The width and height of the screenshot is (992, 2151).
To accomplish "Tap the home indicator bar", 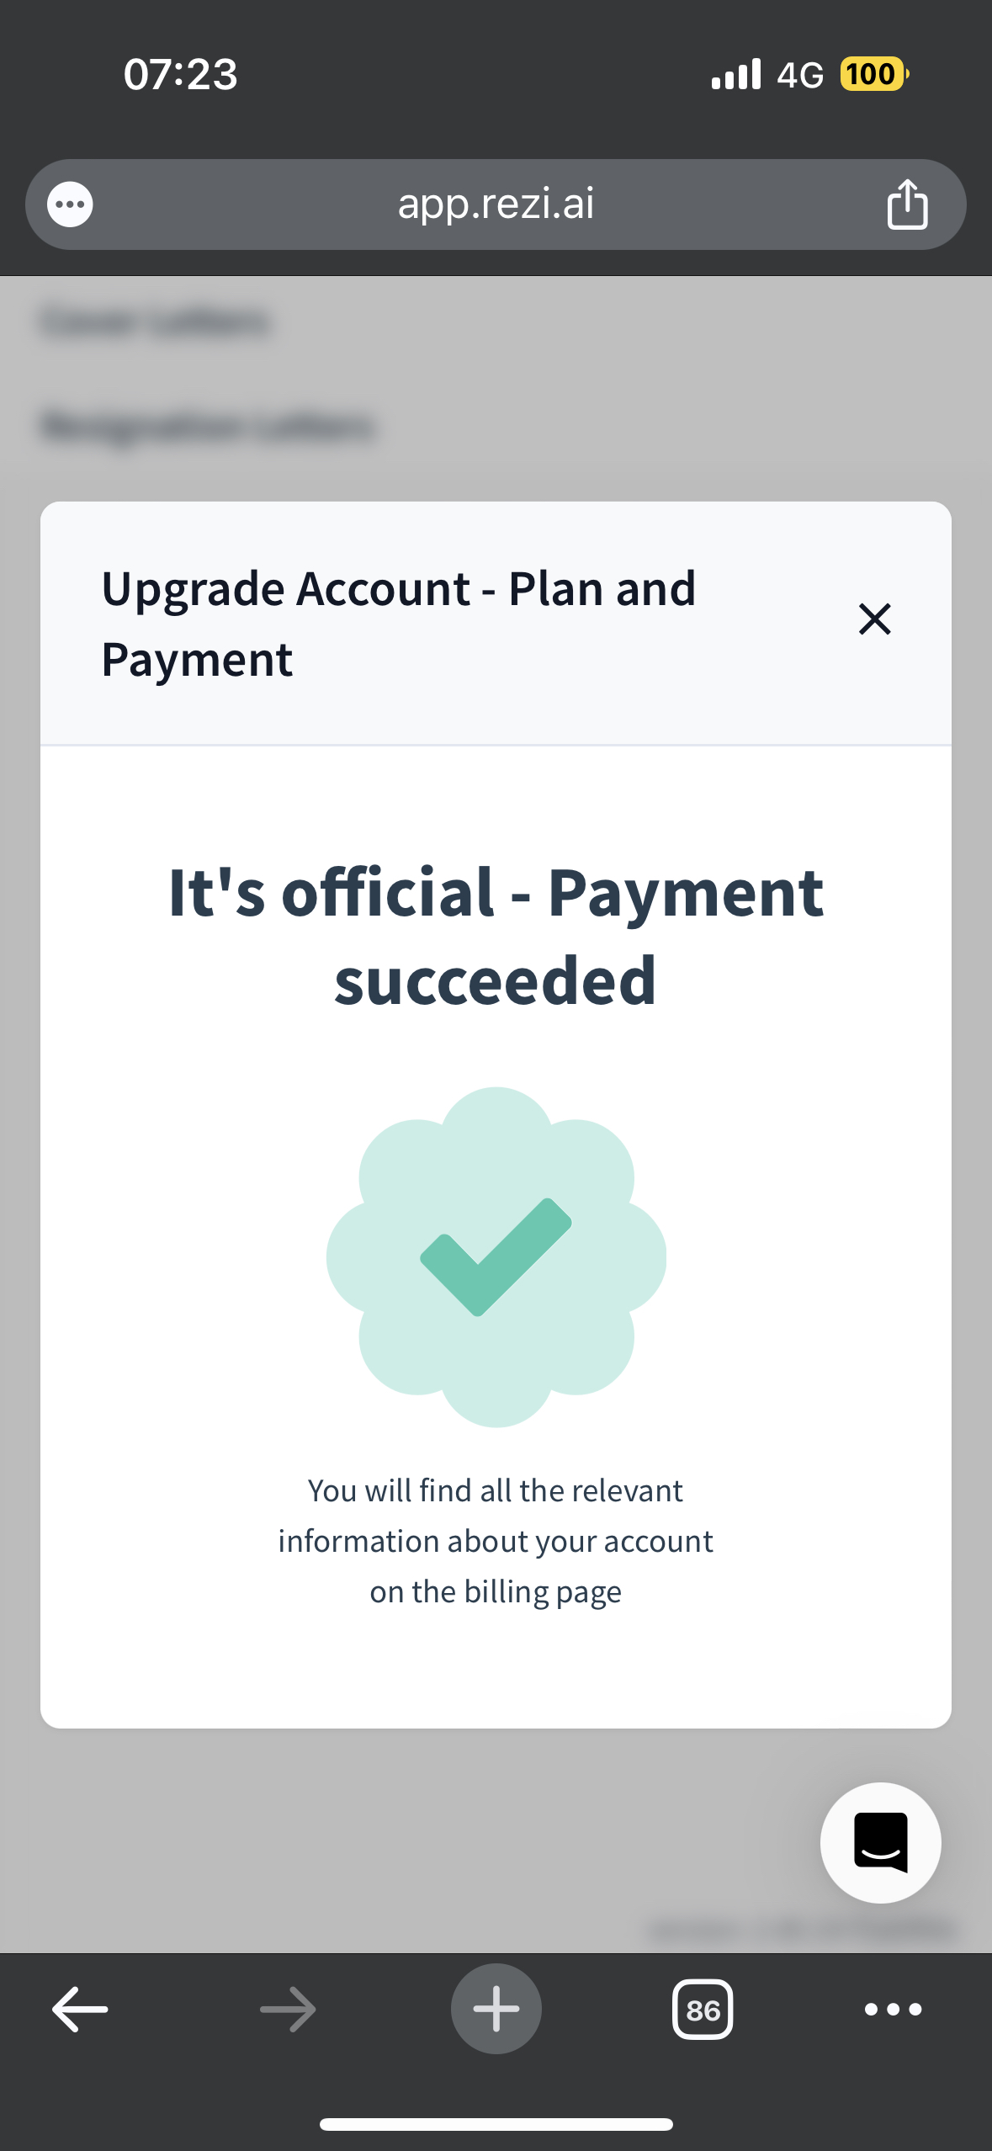I will point(496,2124).
